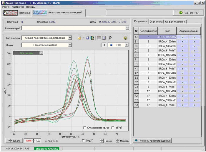Click the date 15 Апрель 2009 text
Viewport: 206px width, 152px height.
coord(112,22)
